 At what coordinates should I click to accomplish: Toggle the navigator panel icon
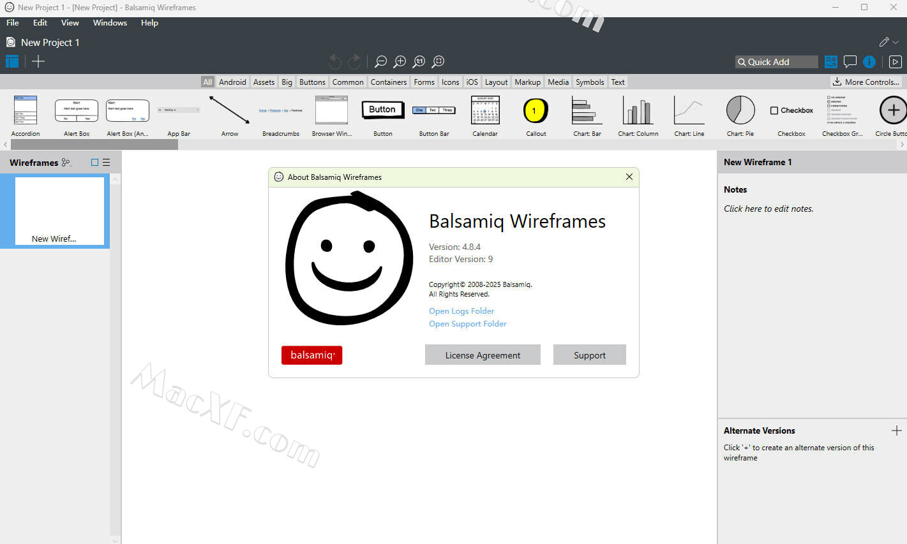pyautogui.click(x=12, y=61)
